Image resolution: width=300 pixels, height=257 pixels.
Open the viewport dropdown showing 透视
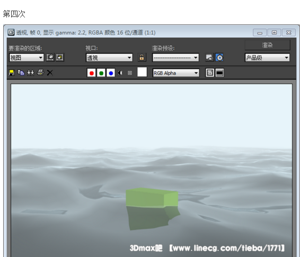pyautogui.click(x=109, y=58)
